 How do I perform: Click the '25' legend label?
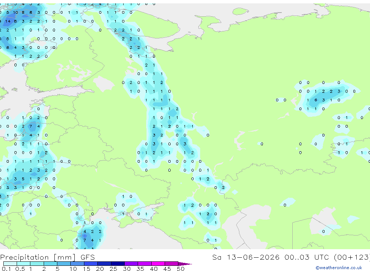pos(113,269)
